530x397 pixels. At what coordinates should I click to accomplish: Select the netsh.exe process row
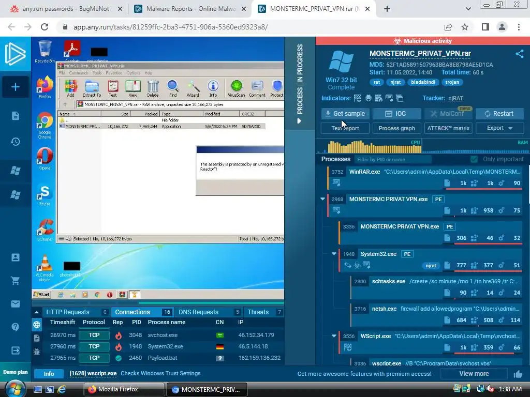pos(436,315)
